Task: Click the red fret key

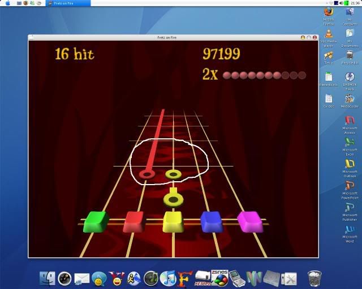Action: tap(135, 222)
